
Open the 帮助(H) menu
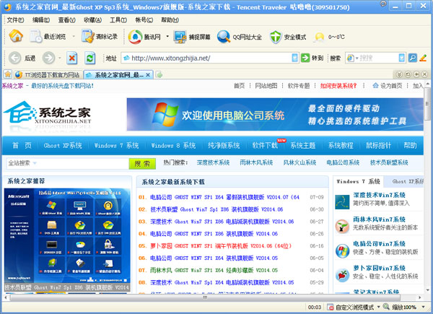point(170,20)
